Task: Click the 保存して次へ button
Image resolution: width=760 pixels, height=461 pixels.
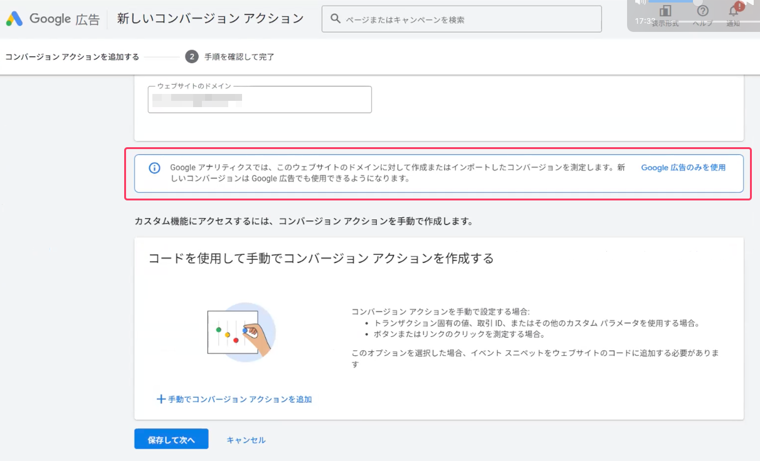Action: 171,440
